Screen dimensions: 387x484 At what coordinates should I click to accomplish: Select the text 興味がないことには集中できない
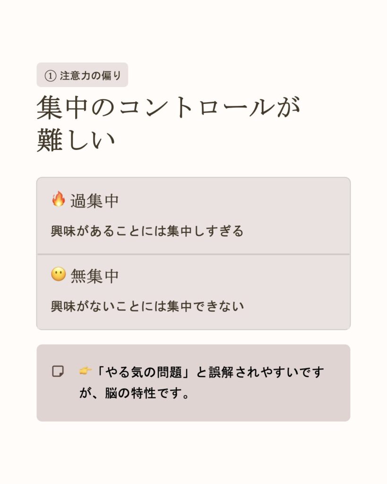[147, 306]
